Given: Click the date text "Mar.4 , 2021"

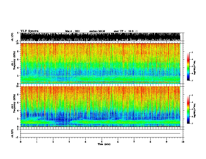Looking at the screenshot, I should [73, 31].
